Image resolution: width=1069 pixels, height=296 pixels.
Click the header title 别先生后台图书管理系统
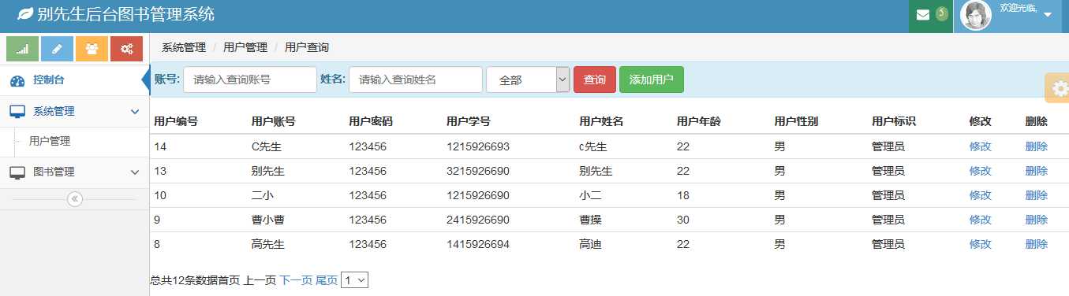coord(126,14)
